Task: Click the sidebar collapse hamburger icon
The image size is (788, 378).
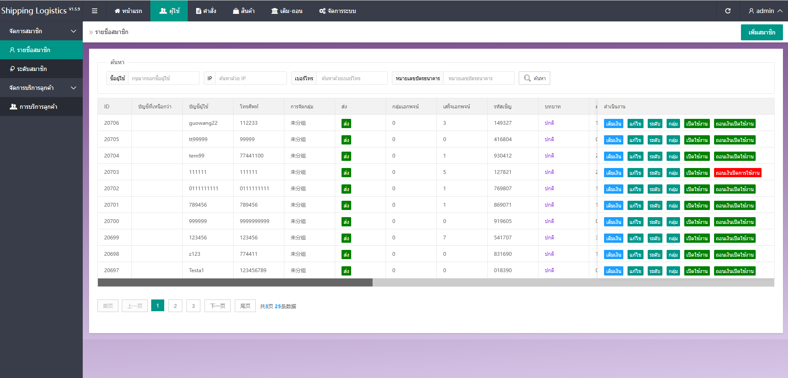Action: pos(95,11)
